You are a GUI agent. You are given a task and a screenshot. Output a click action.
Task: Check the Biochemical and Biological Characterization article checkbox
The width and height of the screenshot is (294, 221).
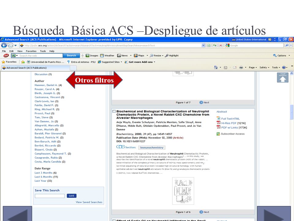coord(114,111)
